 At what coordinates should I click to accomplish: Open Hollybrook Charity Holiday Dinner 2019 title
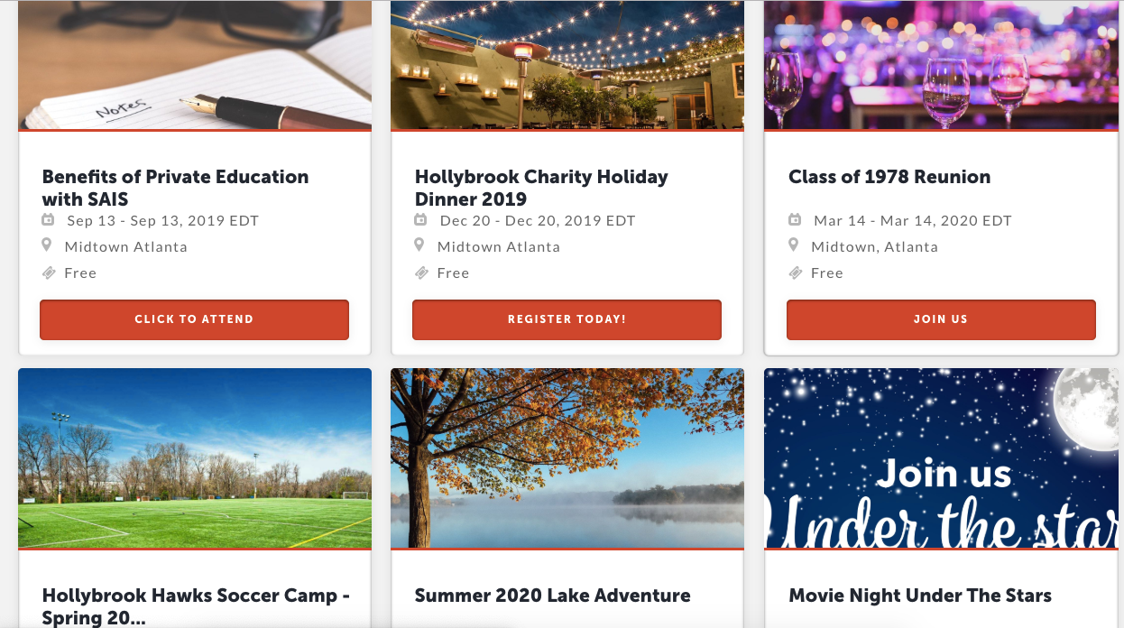541,188
